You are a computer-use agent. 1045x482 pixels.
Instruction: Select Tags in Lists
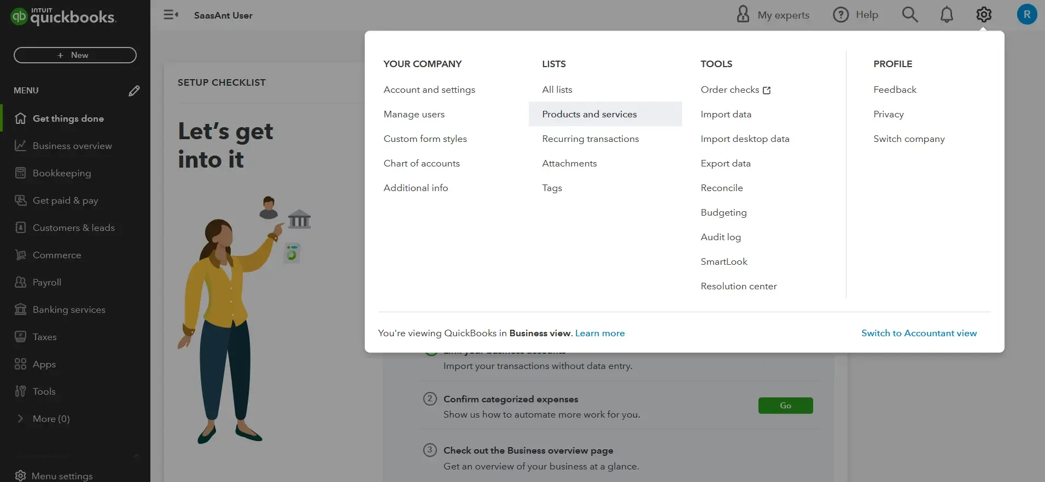point(552,188)
